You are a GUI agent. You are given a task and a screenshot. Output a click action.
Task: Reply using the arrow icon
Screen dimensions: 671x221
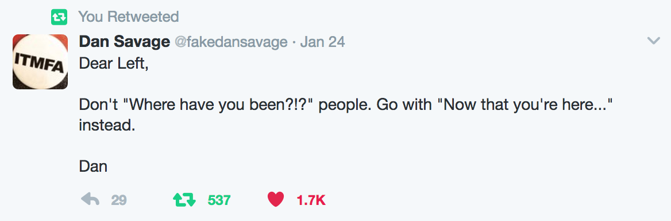point(90,199)
